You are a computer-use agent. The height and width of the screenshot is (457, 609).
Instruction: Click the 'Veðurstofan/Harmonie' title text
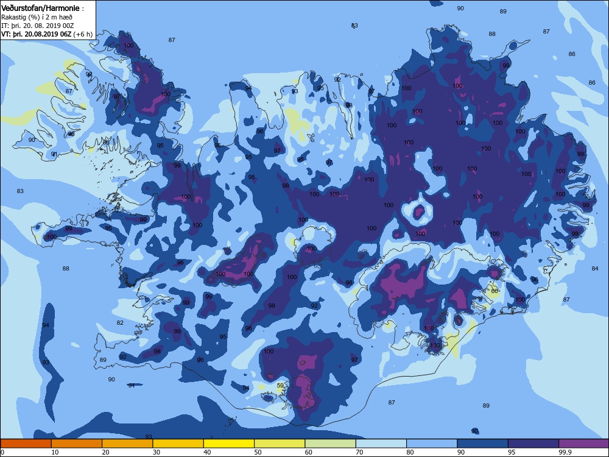pyautogui.click(x=40, y=8)
